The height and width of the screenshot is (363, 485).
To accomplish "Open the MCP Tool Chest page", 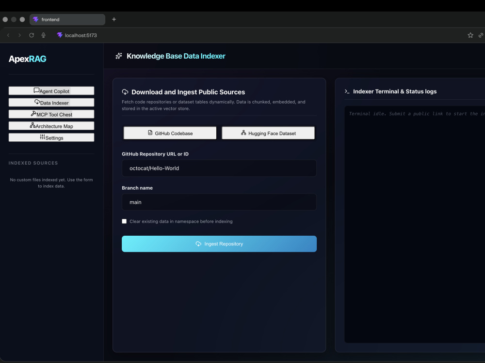I will (x=51, y=114).
